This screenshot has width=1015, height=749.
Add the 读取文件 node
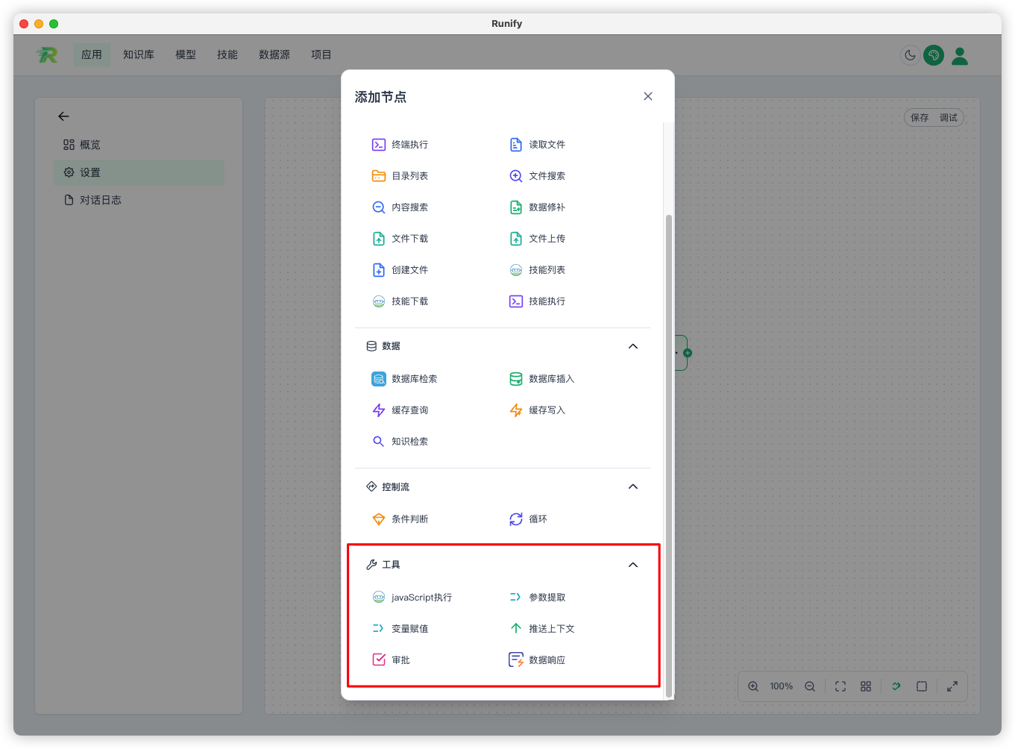click(537, 145)
